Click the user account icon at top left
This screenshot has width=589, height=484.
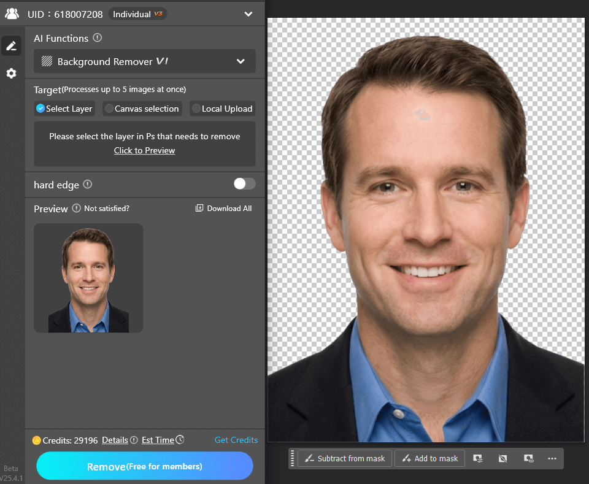(12, 13)
